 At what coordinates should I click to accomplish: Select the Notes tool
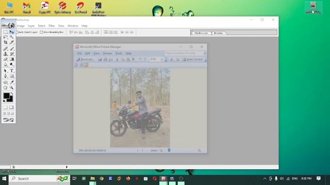[x=6, y=82]
